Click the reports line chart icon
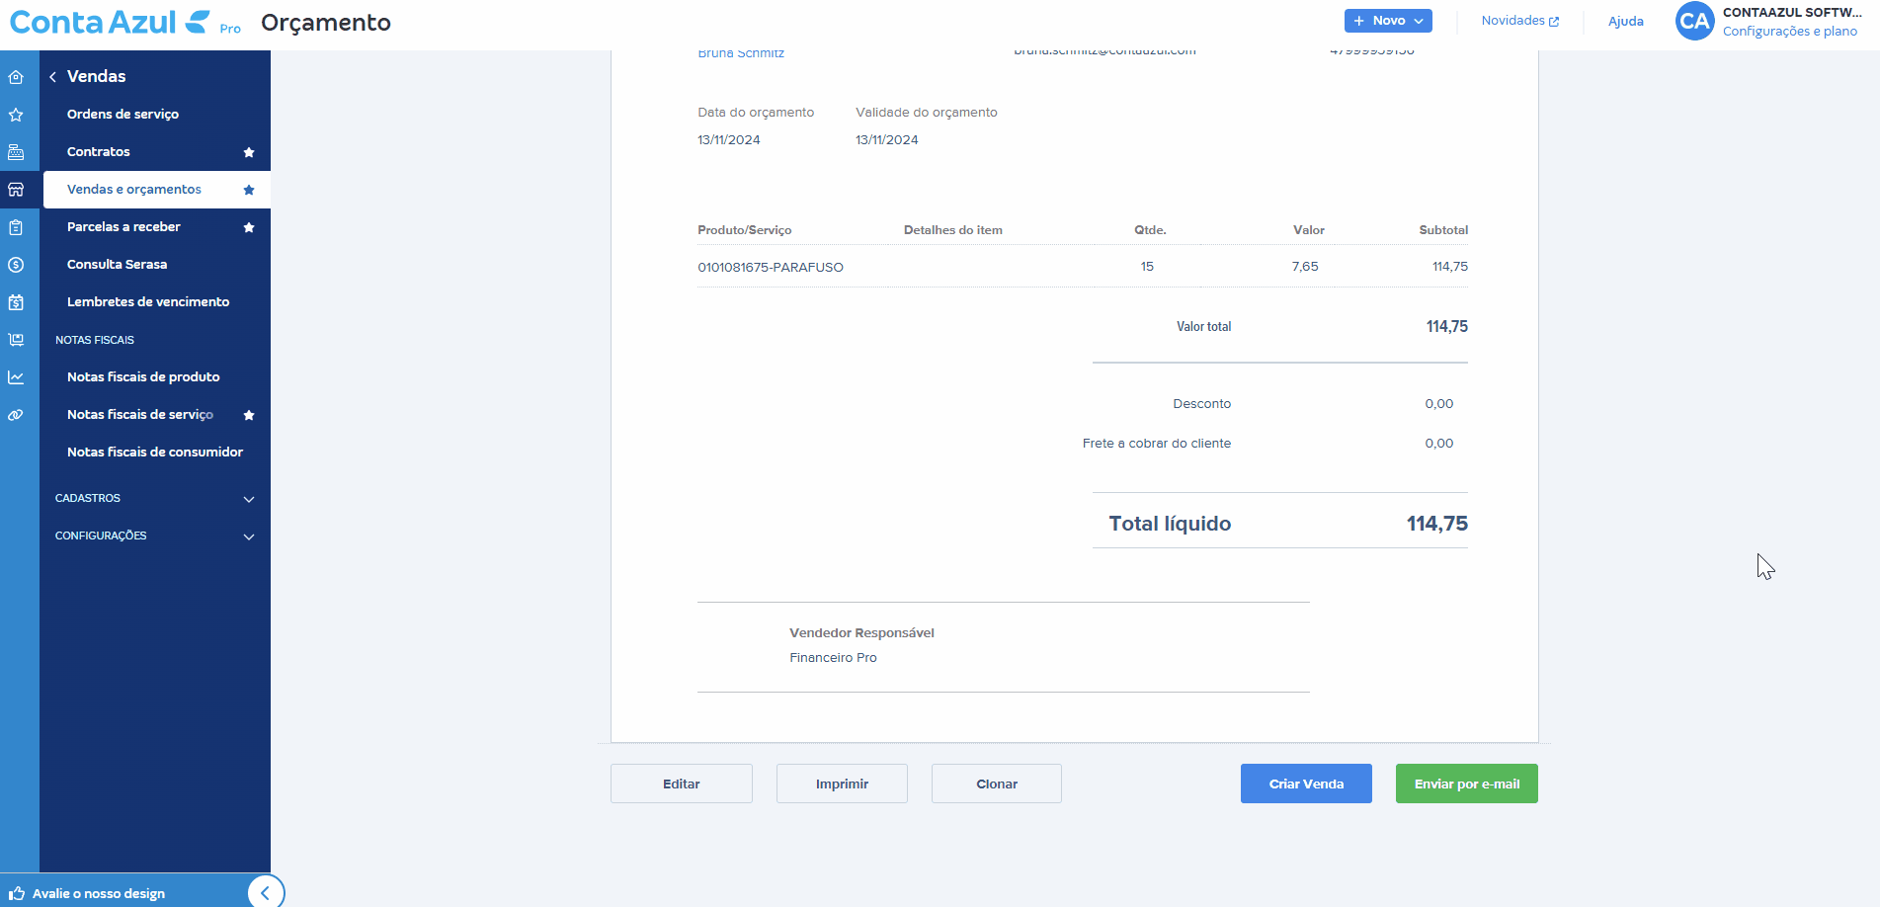 click(16, 377)
